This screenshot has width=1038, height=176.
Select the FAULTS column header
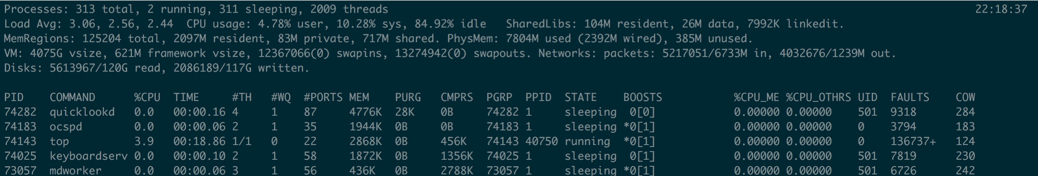(910, 97)
